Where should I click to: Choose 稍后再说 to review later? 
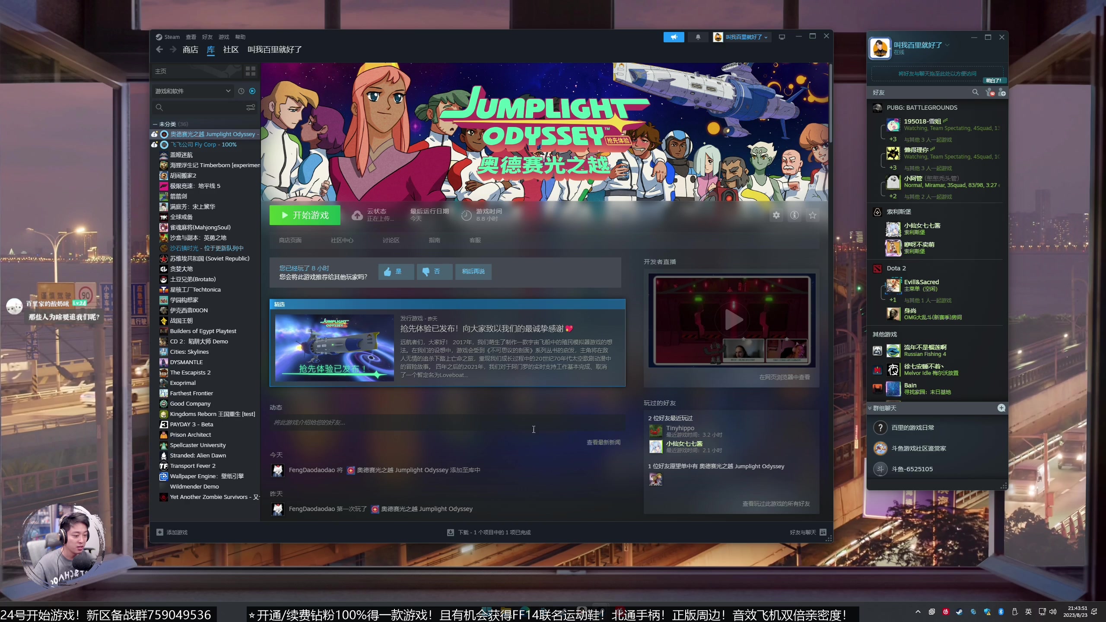pos(473,272)
